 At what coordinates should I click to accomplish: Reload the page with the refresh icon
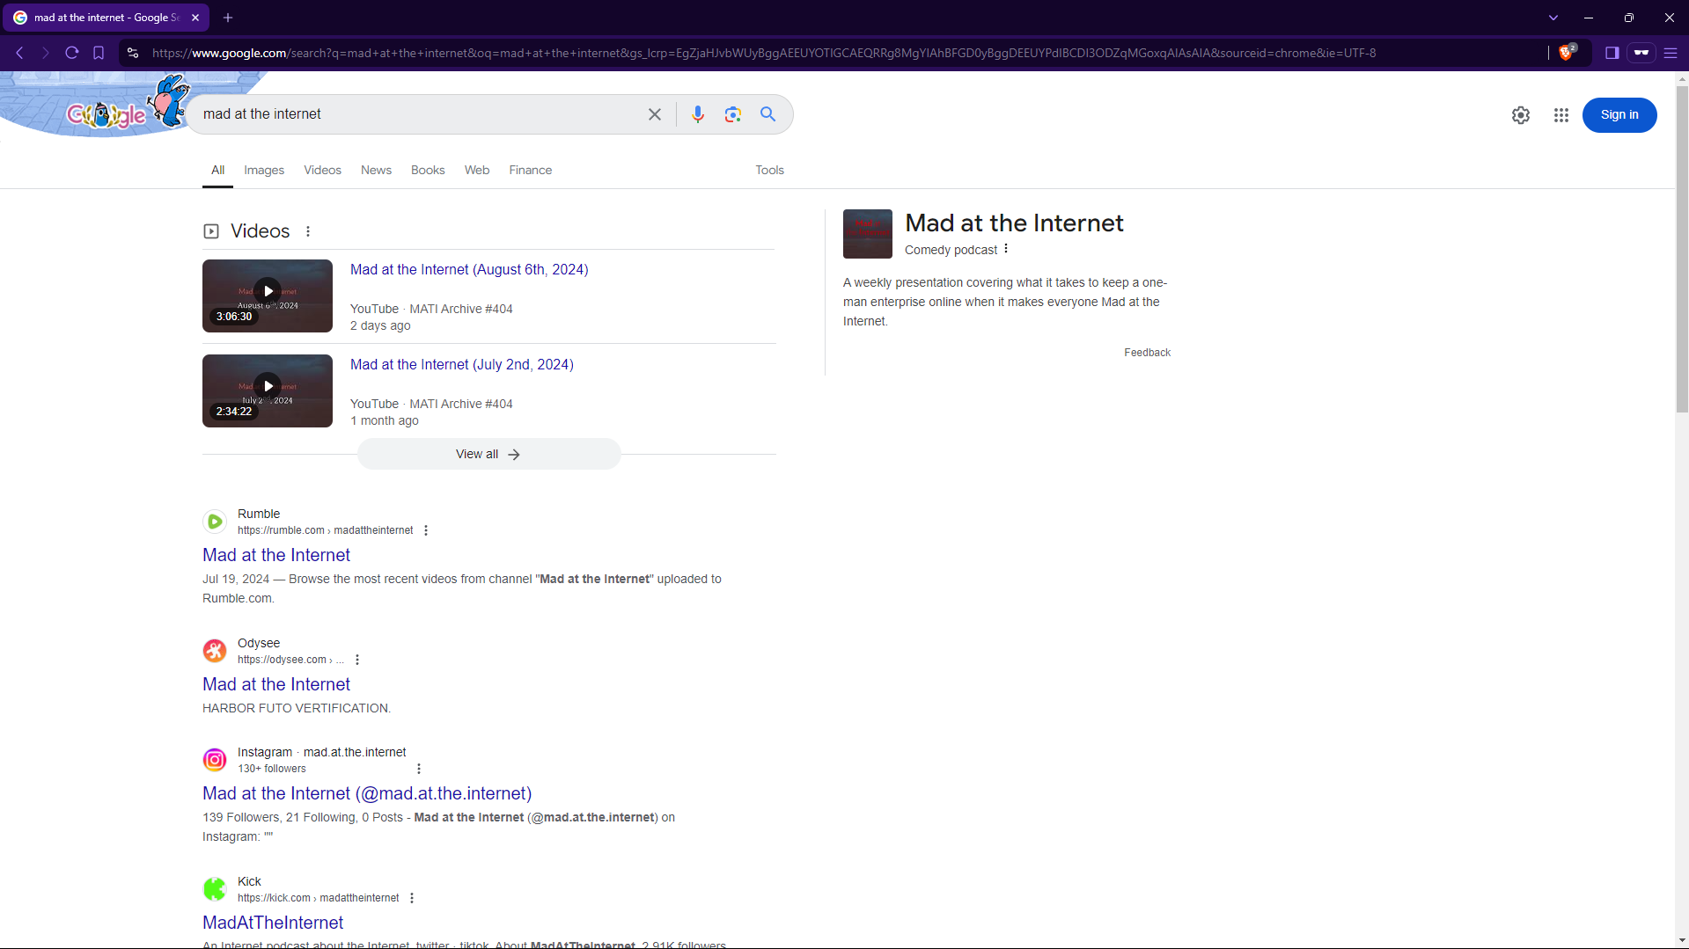point(72,53)
